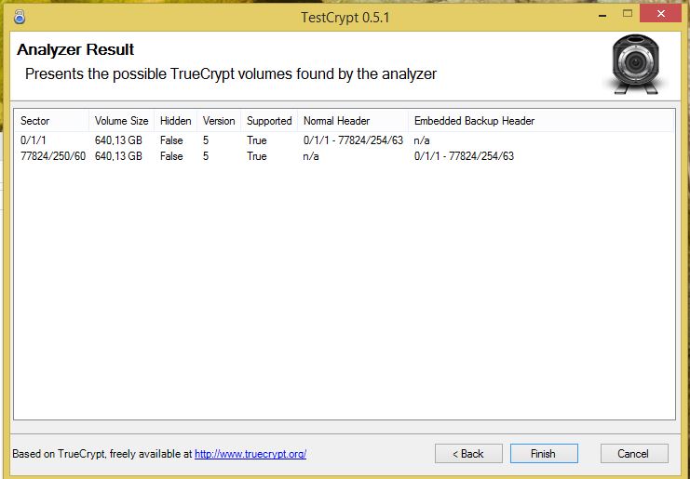The image size is (690, 479).
Task: Minimize the TestCrypt window
Action: point(602,14)
